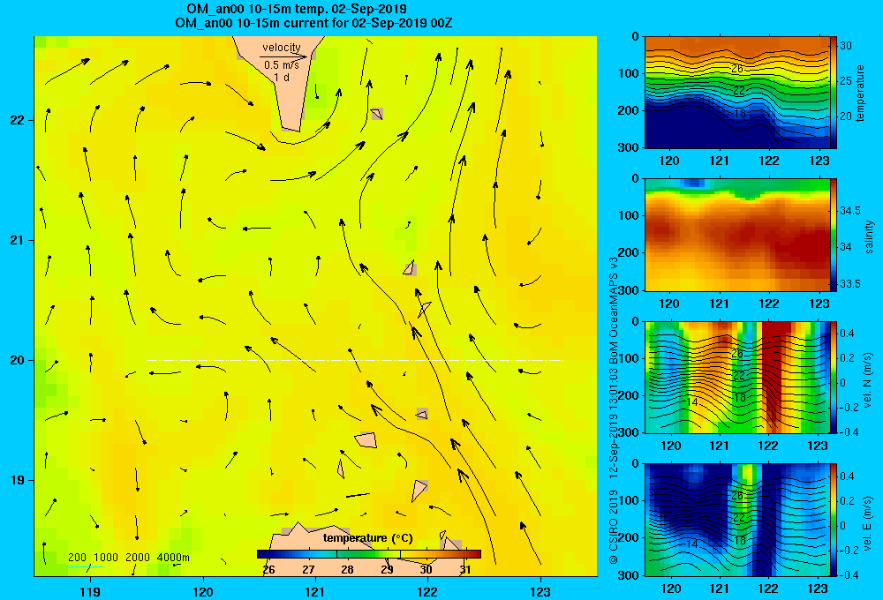Screen dimensions: 883x600
Task: Click longitude label '119' on the main map
Action: pyautogui.click(x=90, y=591)
